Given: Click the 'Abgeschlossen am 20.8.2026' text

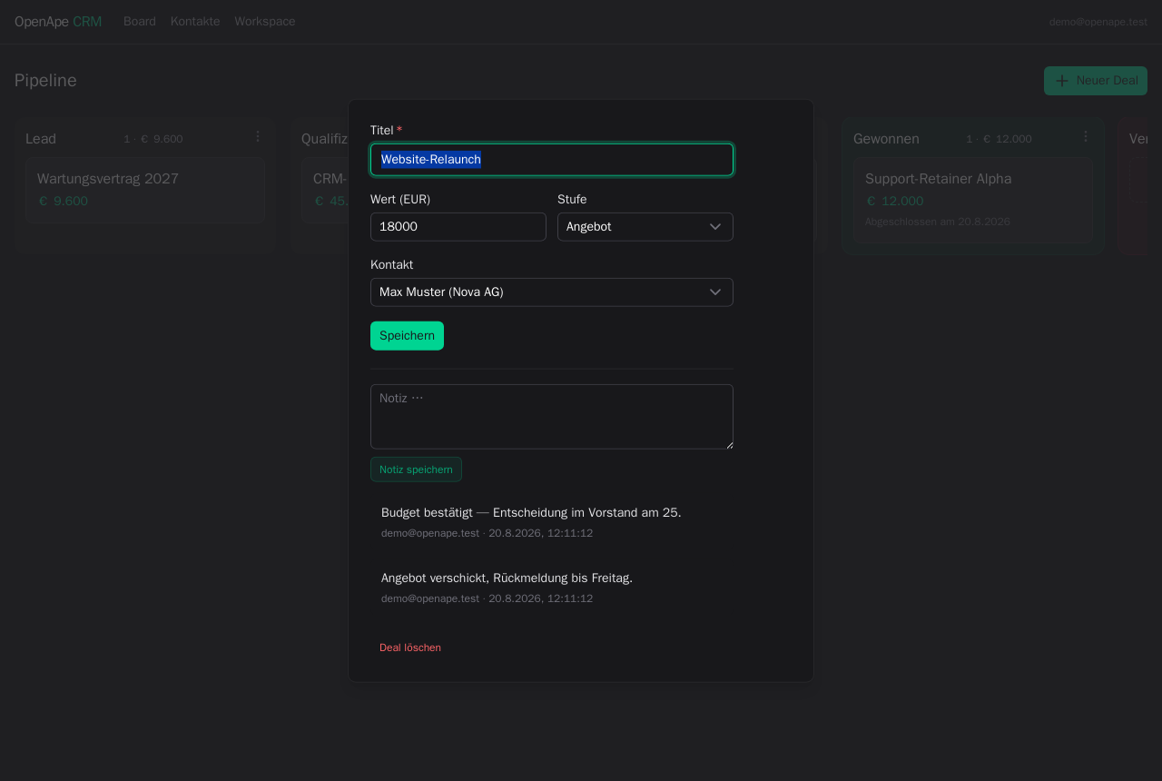Looking at the screenshot, I should pyautogui.click(x=938, y=222).
